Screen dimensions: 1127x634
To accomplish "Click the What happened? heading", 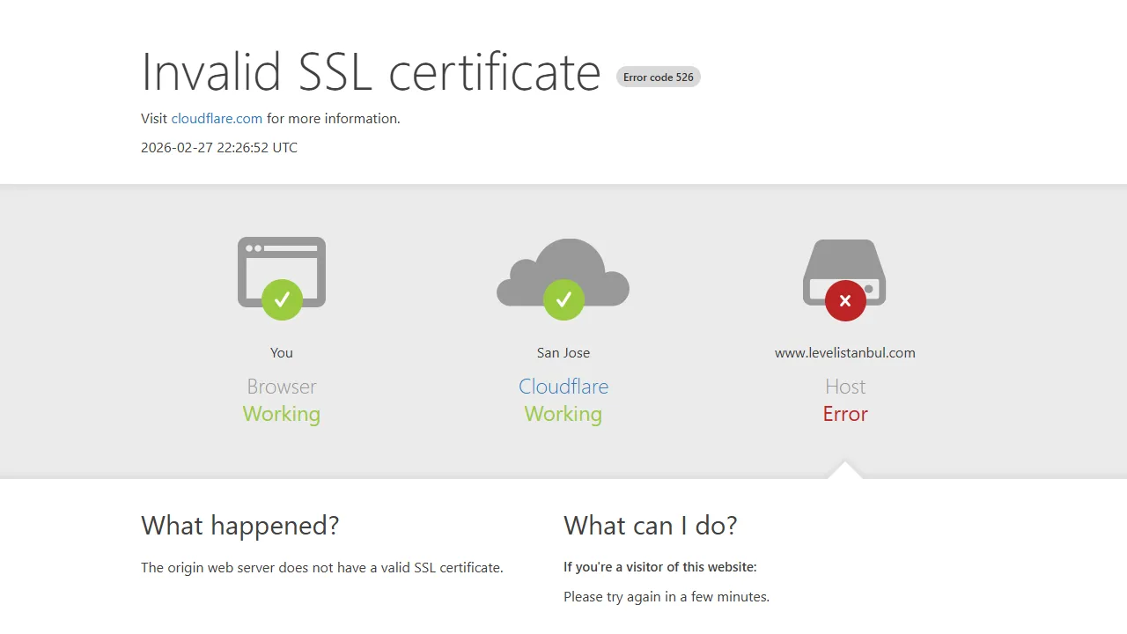I will pos(239,526).
